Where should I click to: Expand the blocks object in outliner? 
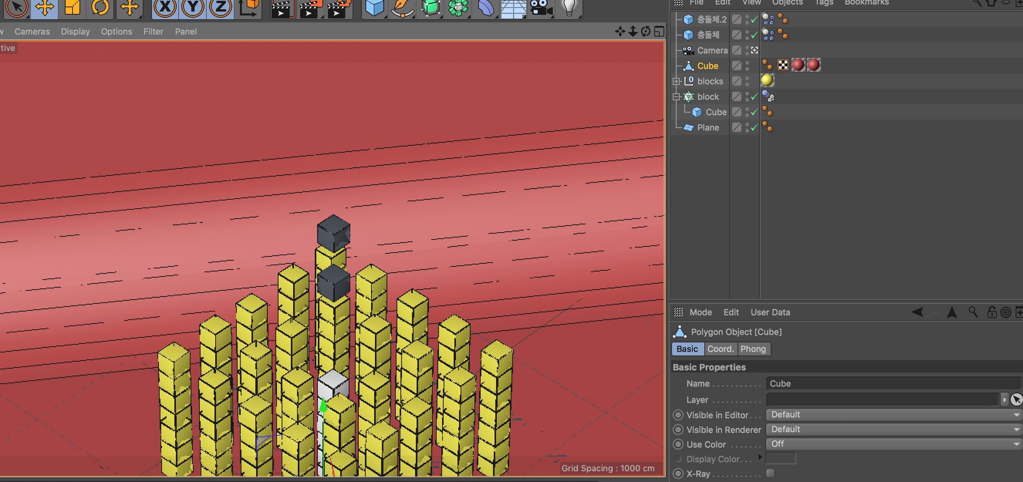pyautogui.click(x=677, y=81)
